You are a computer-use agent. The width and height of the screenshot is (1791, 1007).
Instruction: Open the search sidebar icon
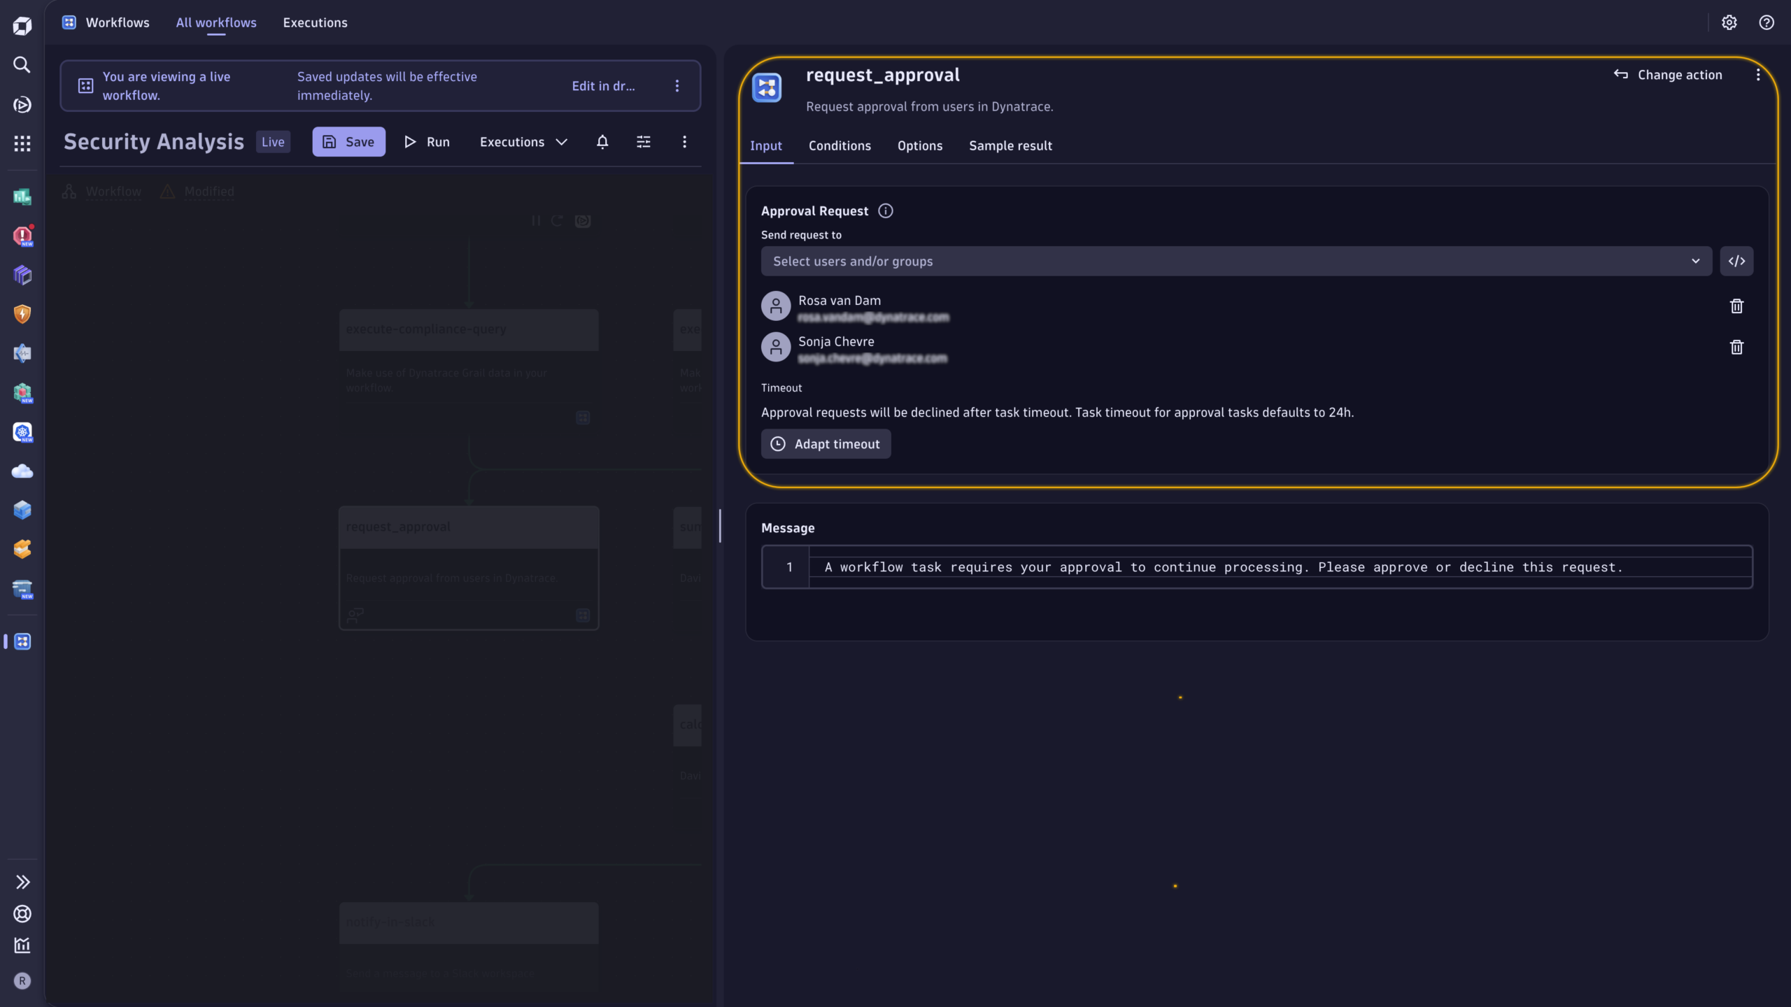(22, 65)
